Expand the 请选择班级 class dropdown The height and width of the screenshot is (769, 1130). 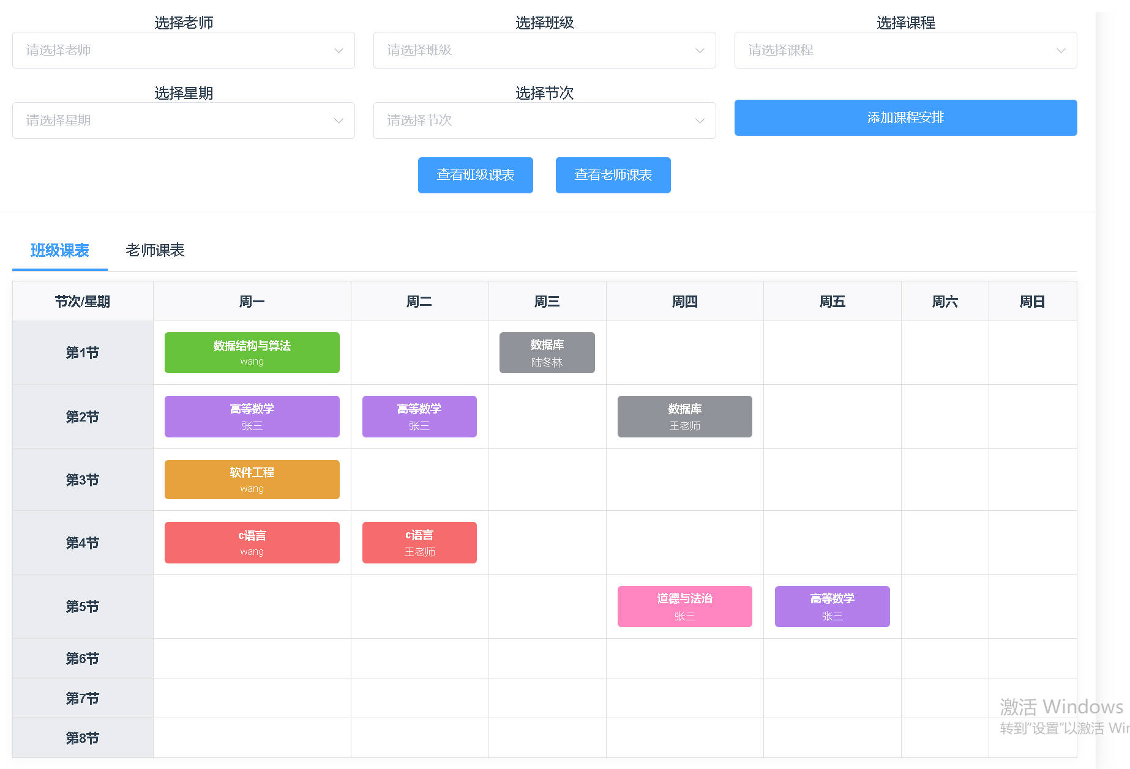pyautogui.click(x=544, y=50)
